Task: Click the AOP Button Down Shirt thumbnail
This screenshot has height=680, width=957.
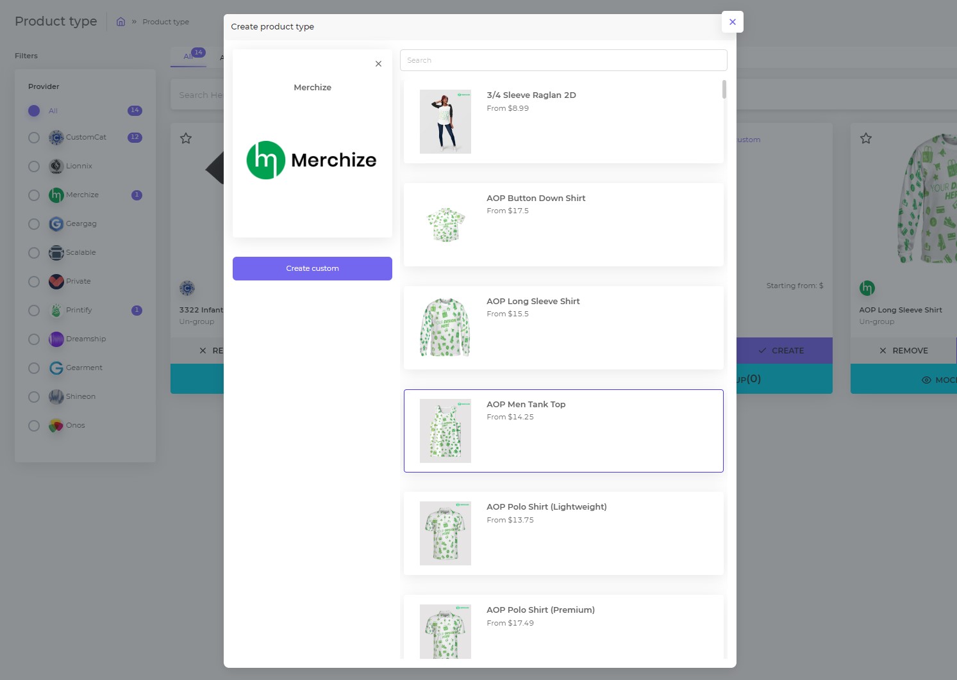Action: point(445,225)
